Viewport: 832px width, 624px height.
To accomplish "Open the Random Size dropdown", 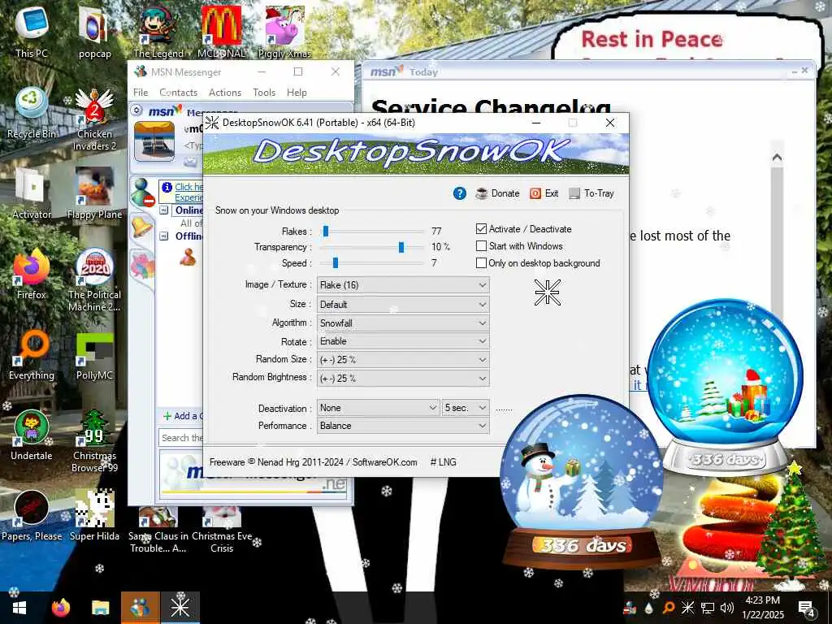I will pyautogui.click(x=403, y=360).
